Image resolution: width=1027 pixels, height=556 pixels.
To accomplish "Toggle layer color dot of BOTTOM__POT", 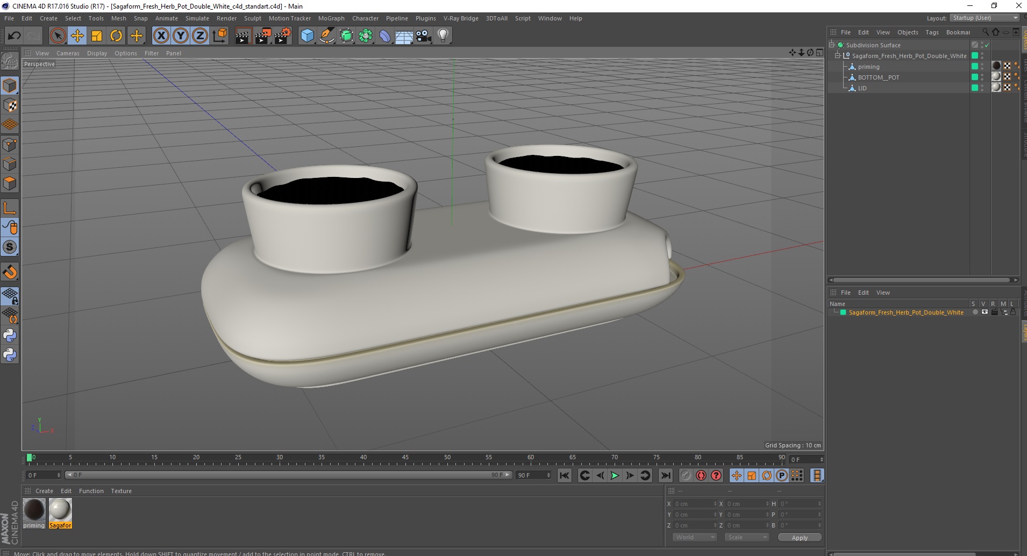I will pyautogui.click(x=974, y=77).
